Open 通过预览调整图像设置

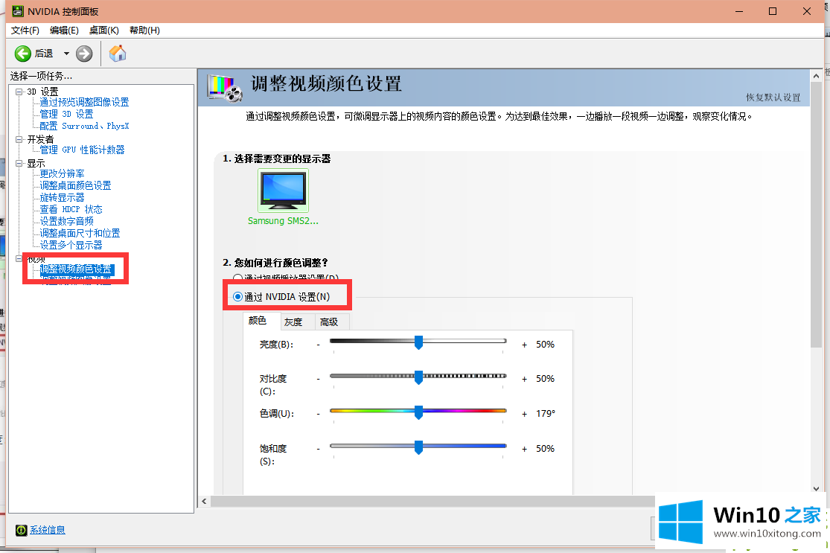84,102
